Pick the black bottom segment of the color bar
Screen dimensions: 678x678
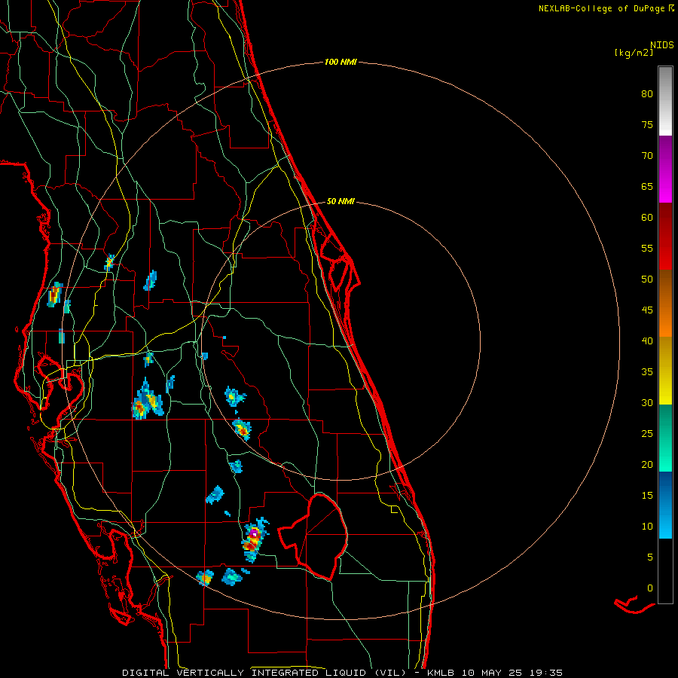point(665,571)
